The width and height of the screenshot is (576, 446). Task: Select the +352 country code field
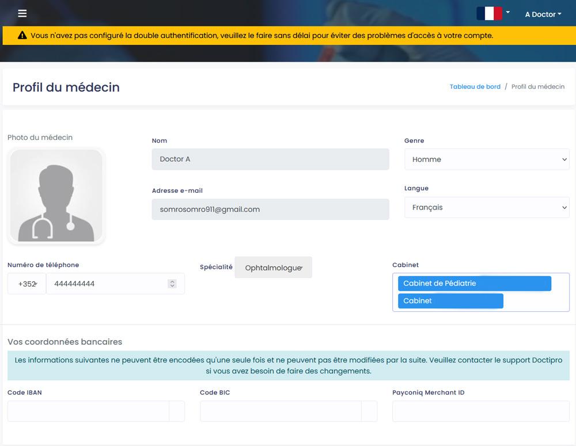(x=26, y=283)
